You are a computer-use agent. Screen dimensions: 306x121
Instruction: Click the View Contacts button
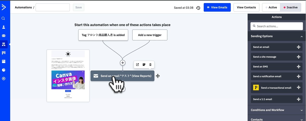point(246,8)
